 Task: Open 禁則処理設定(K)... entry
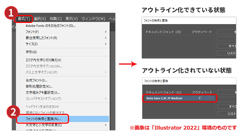click(x=62, y=86)
